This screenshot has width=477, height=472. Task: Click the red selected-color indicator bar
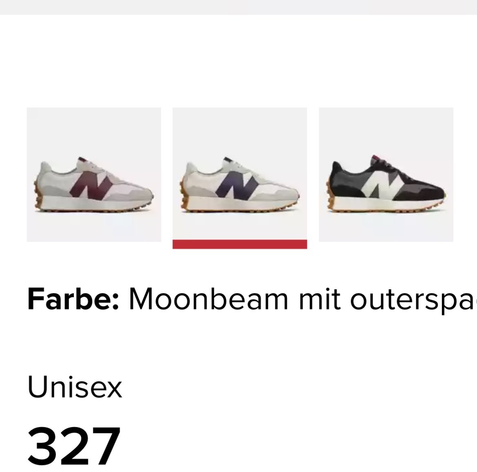coord(240,244)
